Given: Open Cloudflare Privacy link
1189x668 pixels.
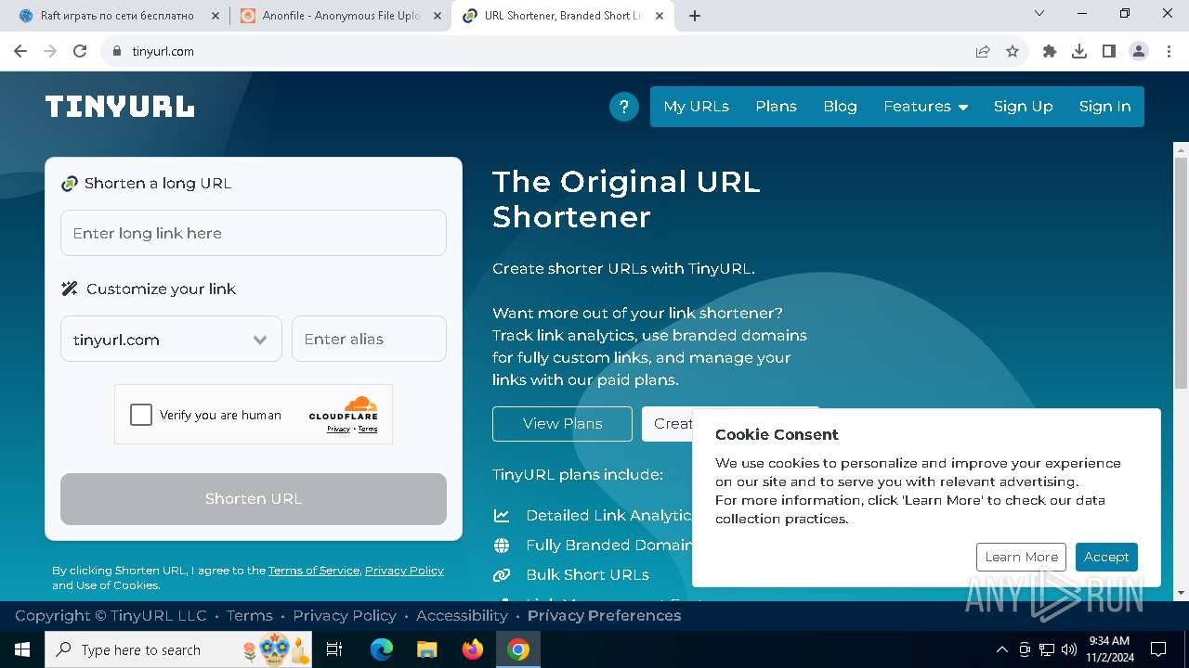Looking at the screenshot, I should click(x=338, y=430).
